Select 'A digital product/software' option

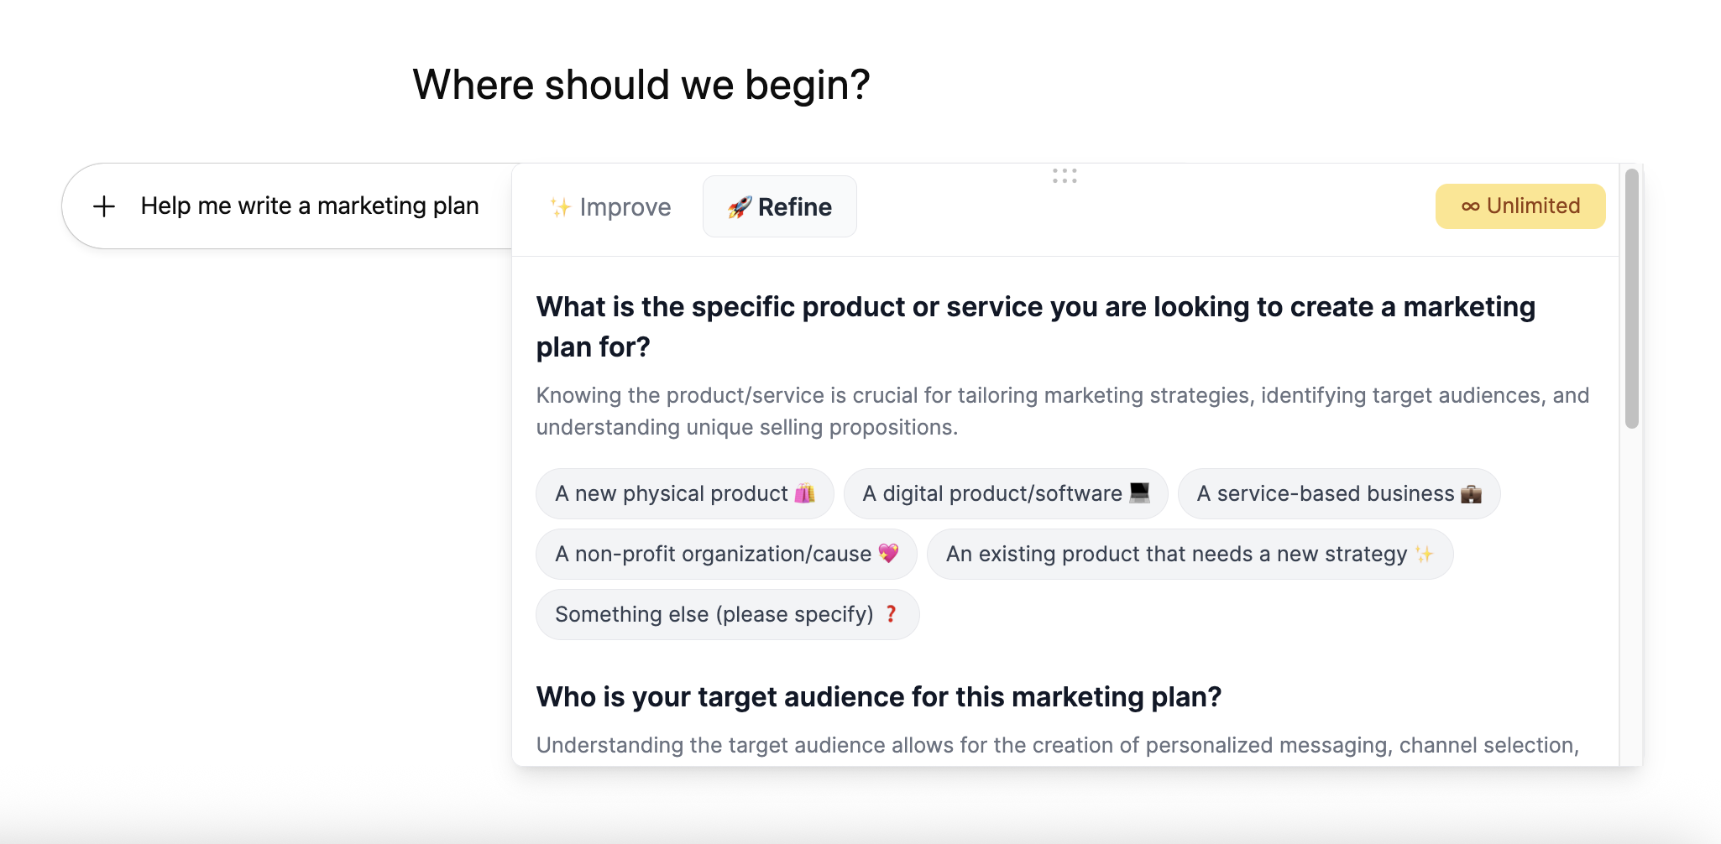(x=992, y=493)
